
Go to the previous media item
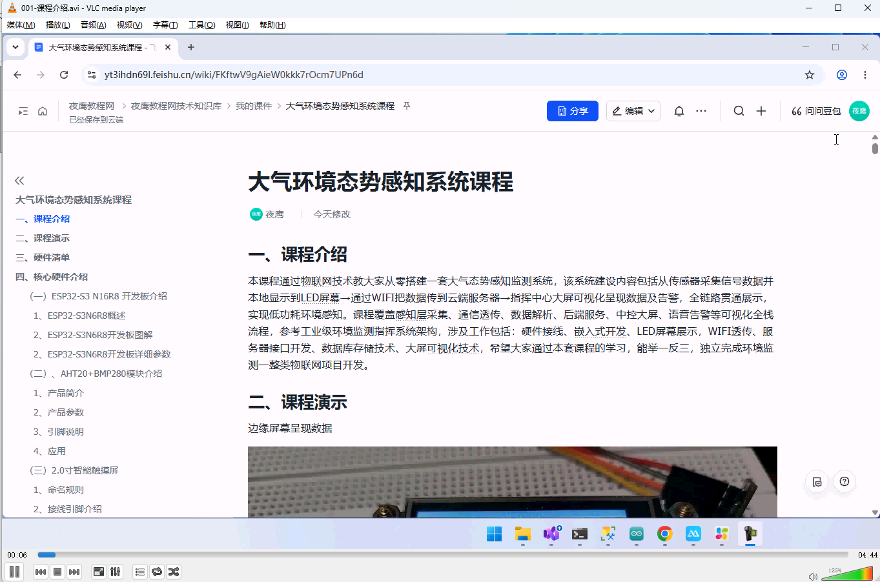[41, 572]
